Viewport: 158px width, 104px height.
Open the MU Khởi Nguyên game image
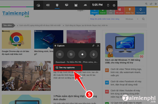pos(26,76)
